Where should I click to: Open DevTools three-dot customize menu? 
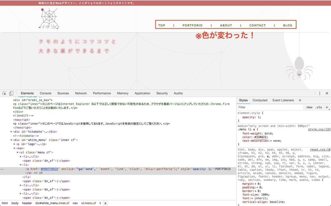(x=320, y=93)
